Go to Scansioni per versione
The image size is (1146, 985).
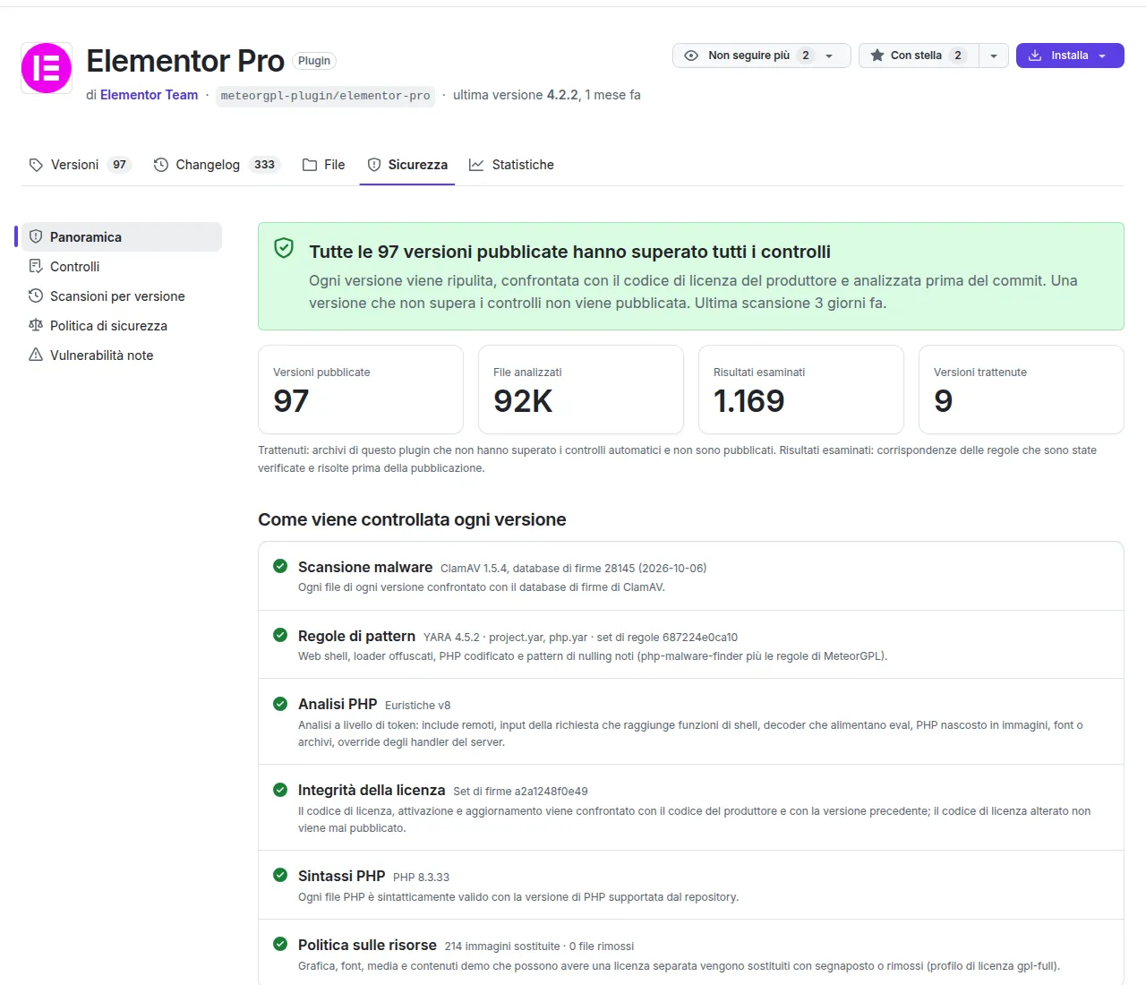point(122,296)
